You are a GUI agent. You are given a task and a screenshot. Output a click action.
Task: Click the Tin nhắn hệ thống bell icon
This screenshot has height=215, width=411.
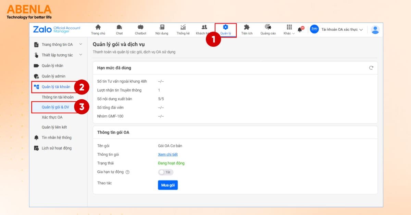coord(36,138)
